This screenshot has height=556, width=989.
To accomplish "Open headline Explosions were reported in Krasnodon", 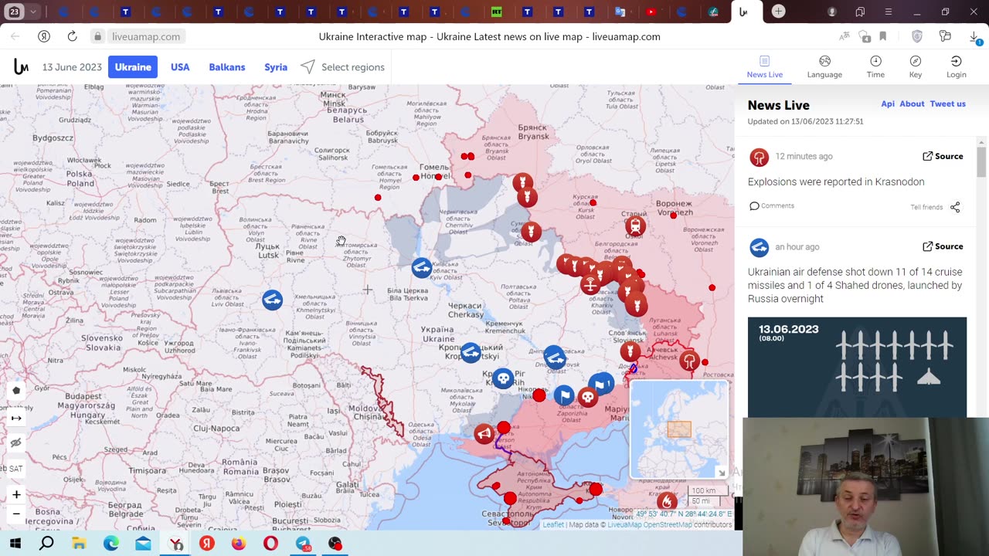I will coord(836,181).
